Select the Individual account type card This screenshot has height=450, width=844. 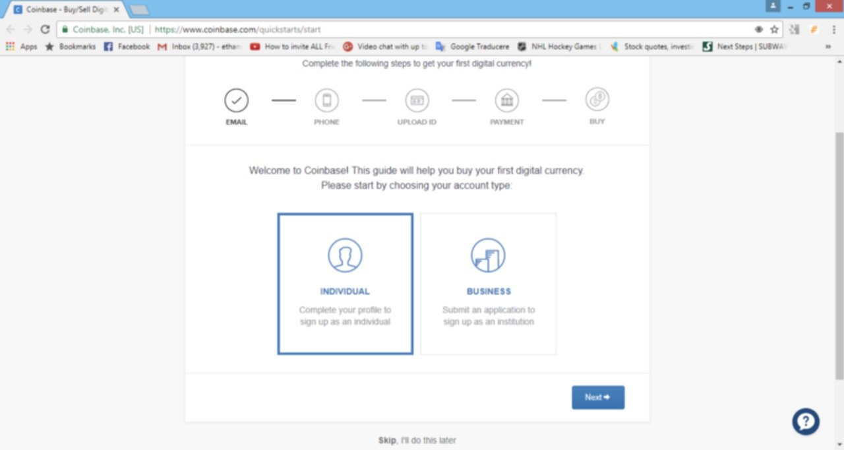point(346,284)
